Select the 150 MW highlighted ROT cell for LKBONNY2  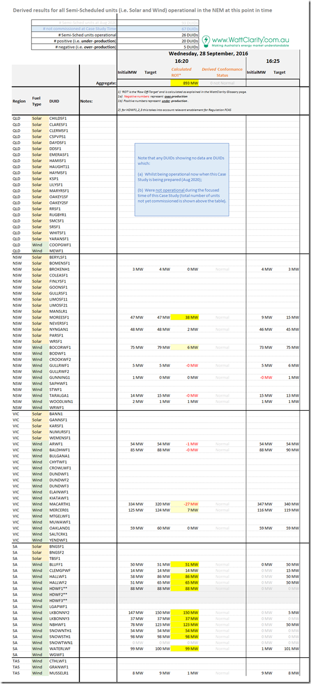click(x=184, y=612)
